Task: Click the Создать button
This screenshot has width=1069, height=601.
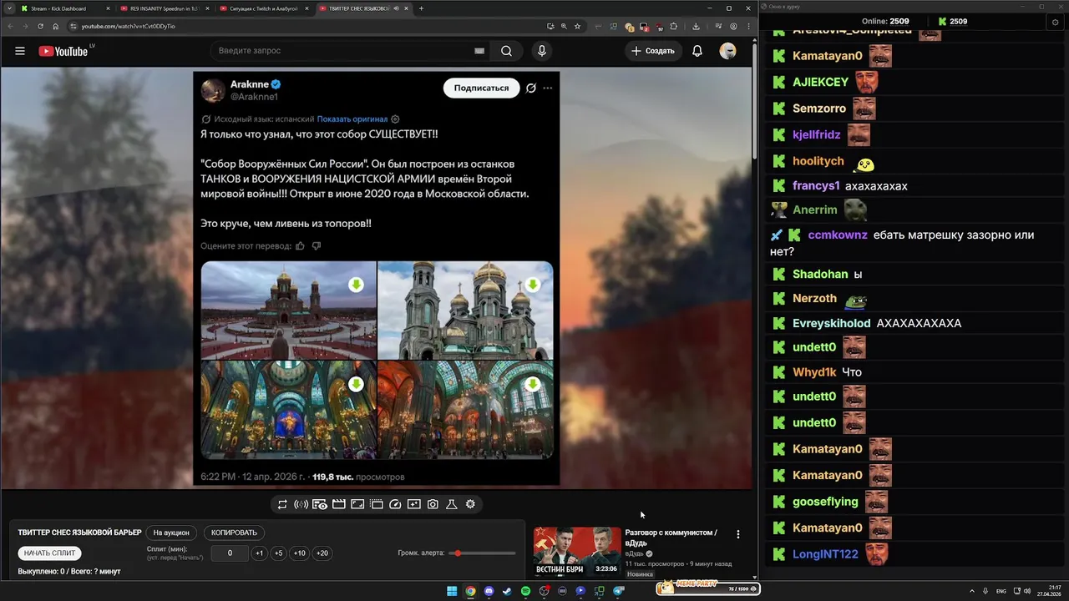Action: pyautogui.click(x=653, y=51)
